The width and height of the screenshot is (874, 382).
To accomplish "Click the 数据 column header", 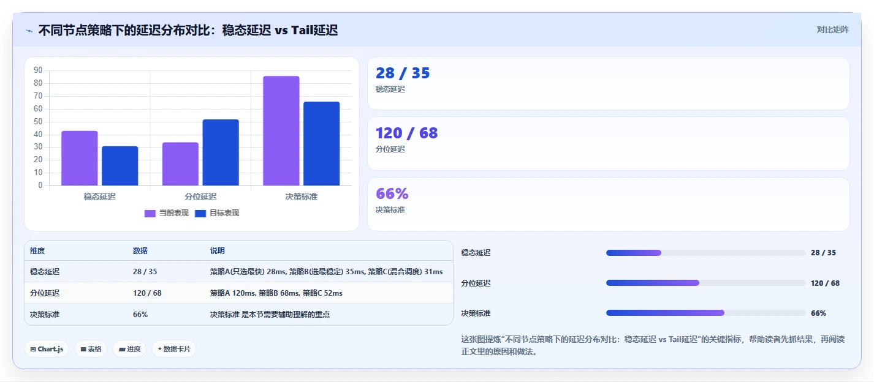I will click(140, 251).
